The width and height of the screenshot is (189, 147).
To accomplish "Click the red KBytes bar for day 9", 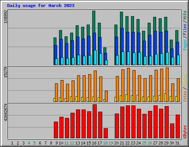I will [56, 130].
